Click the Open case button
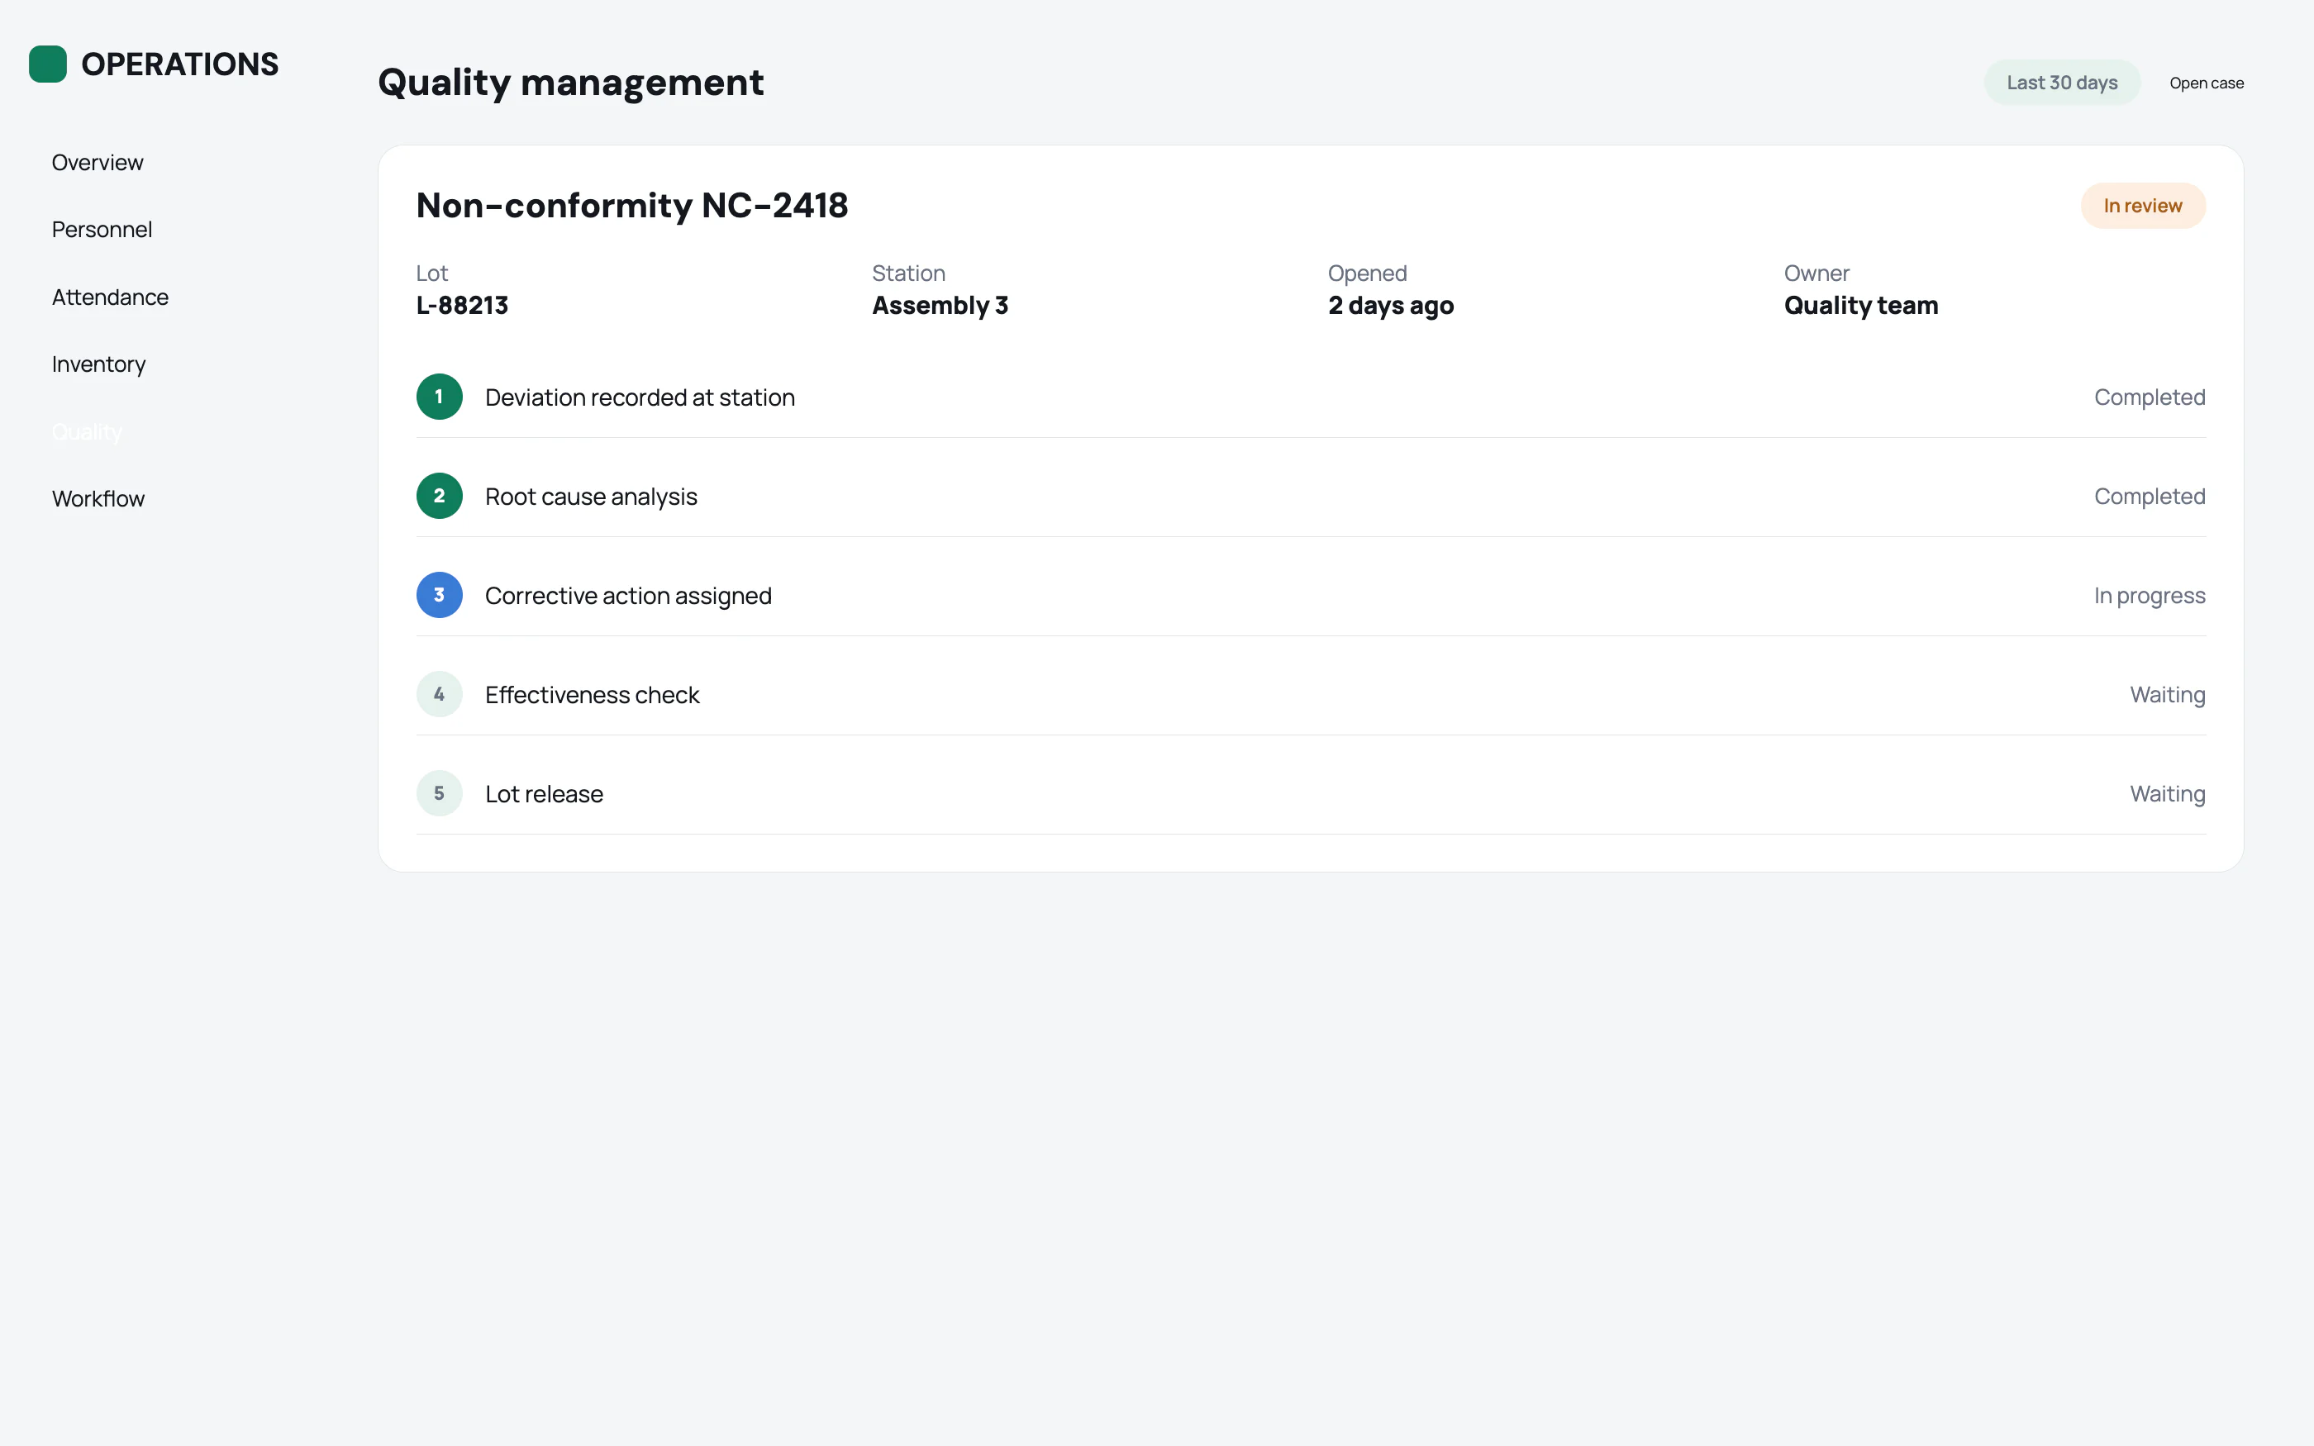Screen dimensions: 2314x1446 coord(2206,83)
